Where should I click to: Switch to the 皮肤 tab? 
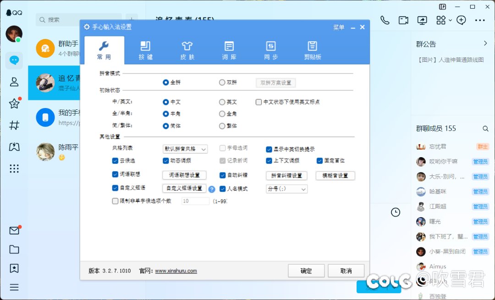(x=187, y=50)
